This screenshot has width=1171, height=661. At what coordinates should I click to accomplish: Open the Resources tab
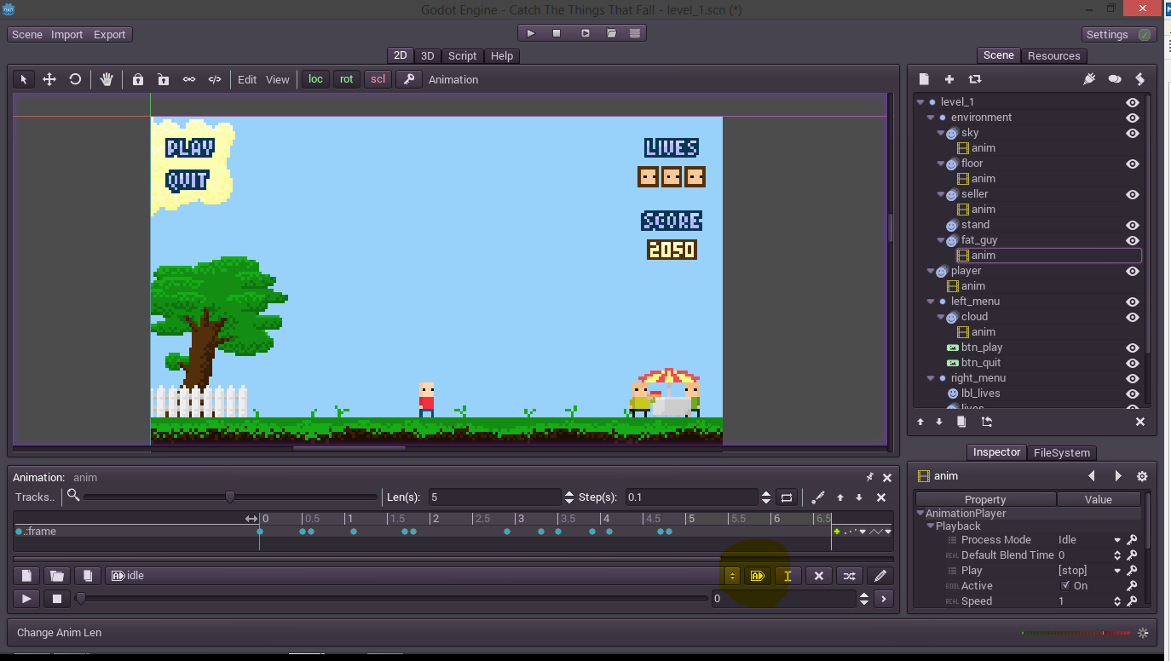(x=1054, y=55)
